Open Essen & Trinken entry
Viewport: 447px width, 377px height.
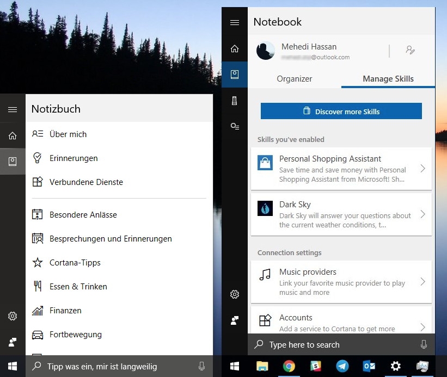pyautogui.click(x=119, y=287)
